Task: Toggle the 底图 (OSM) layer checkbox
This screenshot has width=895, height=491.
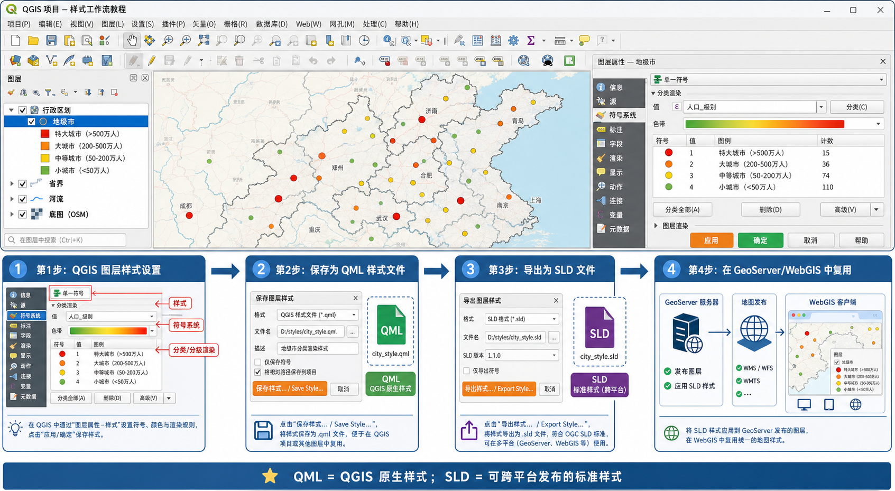Action: coord(23,215)
